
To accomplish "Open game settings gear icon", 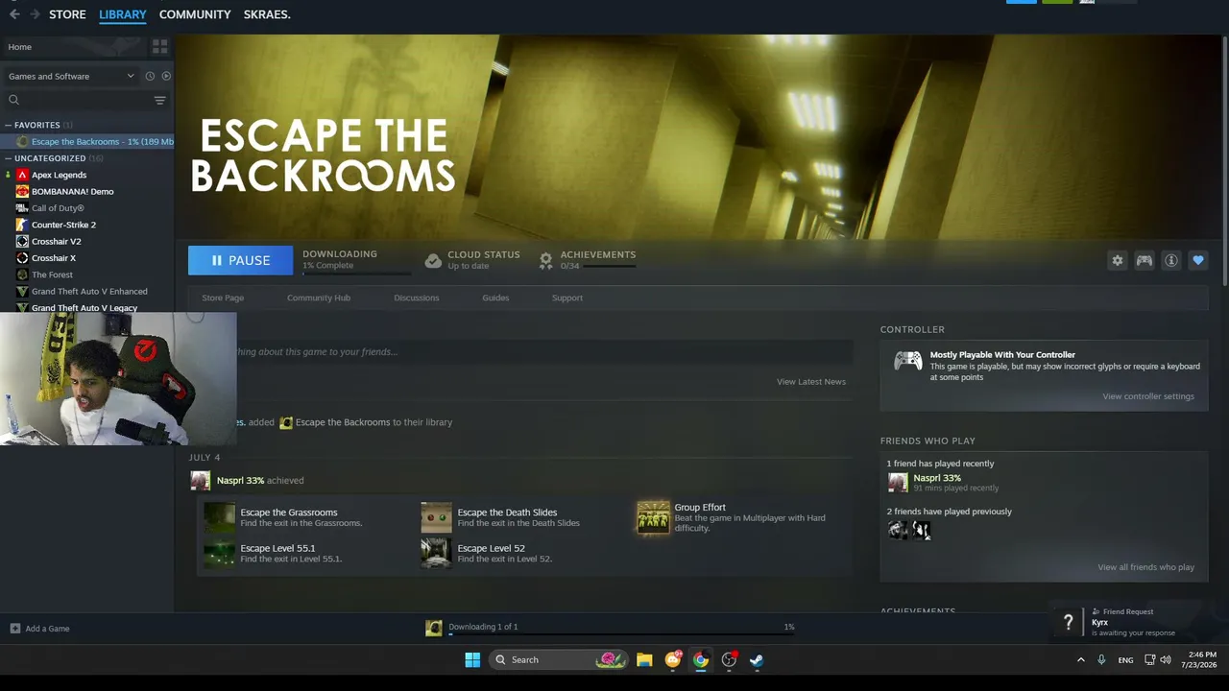I will 1118,260.
